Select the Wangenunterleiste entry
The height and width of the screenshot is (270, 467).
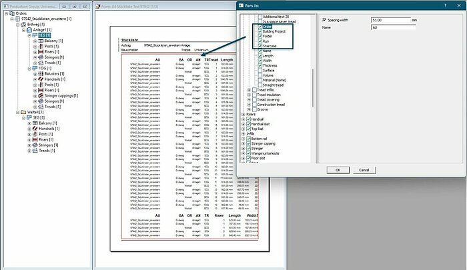tap(265, 153)
